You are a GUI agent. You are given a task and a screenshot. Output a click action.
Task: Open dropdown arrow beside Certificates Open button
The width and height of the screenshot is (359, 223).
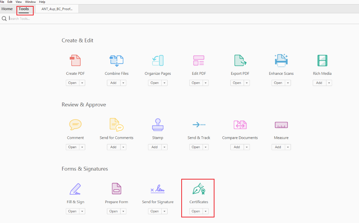(x=205, y=211)
